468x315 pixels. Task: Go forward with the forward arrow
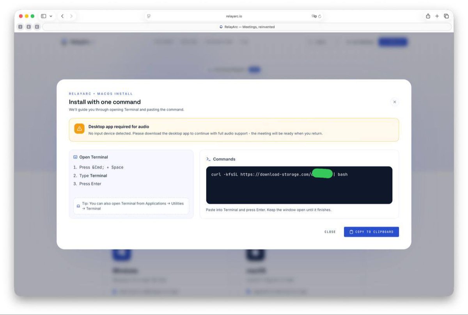click(x=71, y=16)
